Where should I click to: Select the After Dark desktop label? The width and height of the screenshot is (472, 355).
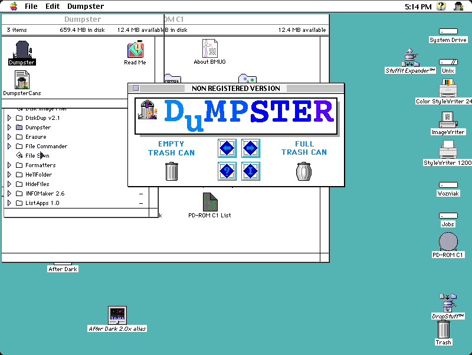coord(63,269)
